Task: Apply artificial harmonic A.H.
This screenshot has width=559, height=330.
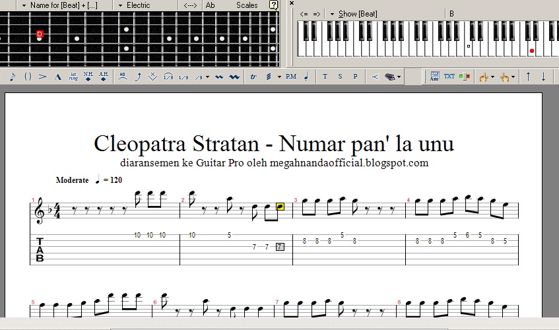Action: (104, 77)
